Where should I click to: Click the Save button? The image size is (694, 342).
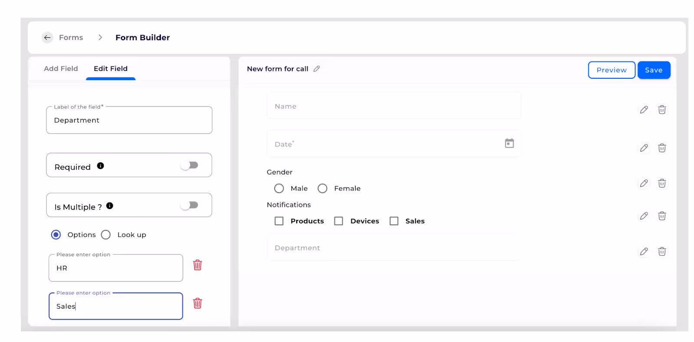pyautogui.click(x=654, y=70)
